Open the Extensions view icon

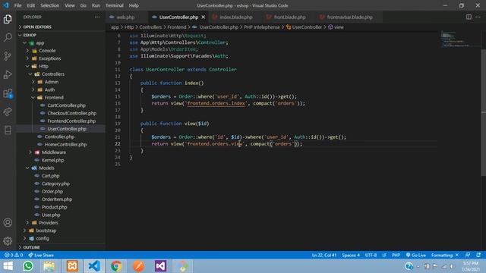pyautogui.click(x=8, y=93)
